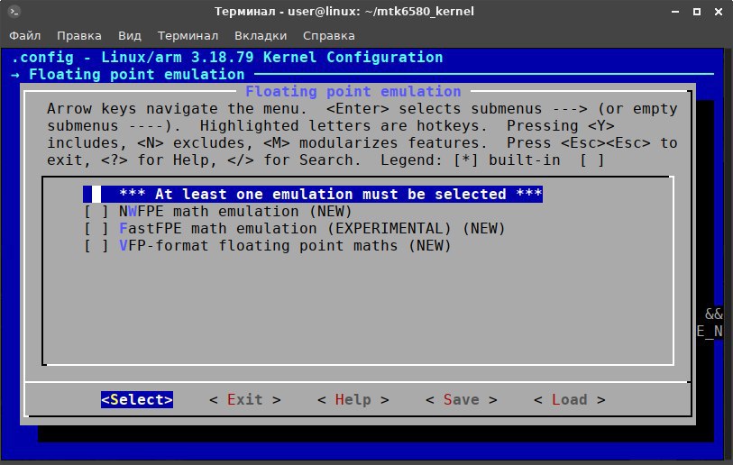Click the < Help > button
Screen dimensions: 733x465
353,399
